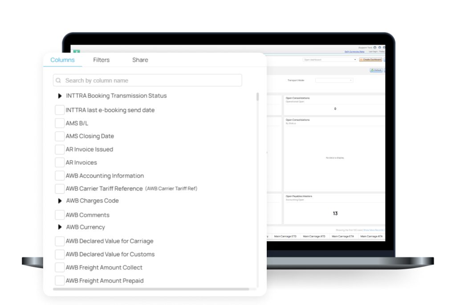Click the magnifier search icon in column search
The image size is (456, 305).
coord(58,80)
